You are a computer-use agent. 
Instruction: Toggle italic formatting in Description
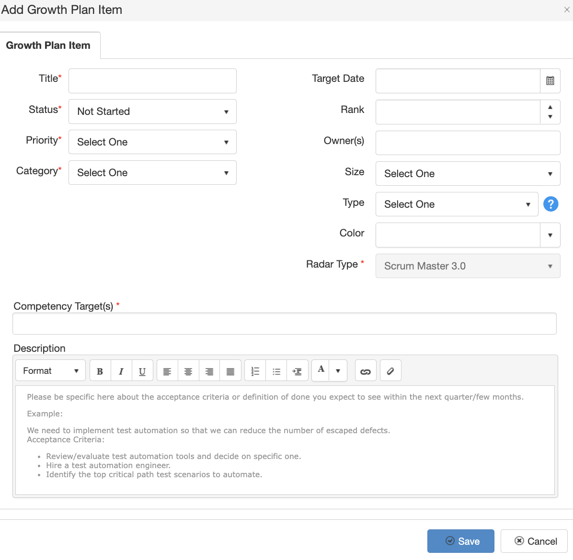click(x=121, y=371)
